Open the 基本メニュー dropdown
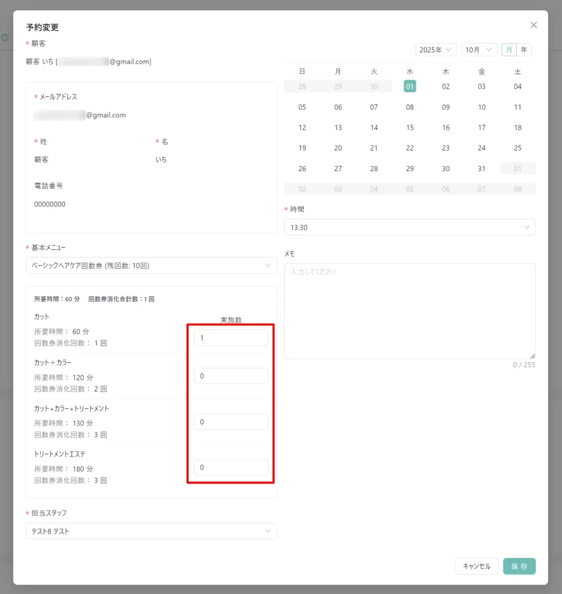The width and height of the screenshot is (562, 594). 151,266
